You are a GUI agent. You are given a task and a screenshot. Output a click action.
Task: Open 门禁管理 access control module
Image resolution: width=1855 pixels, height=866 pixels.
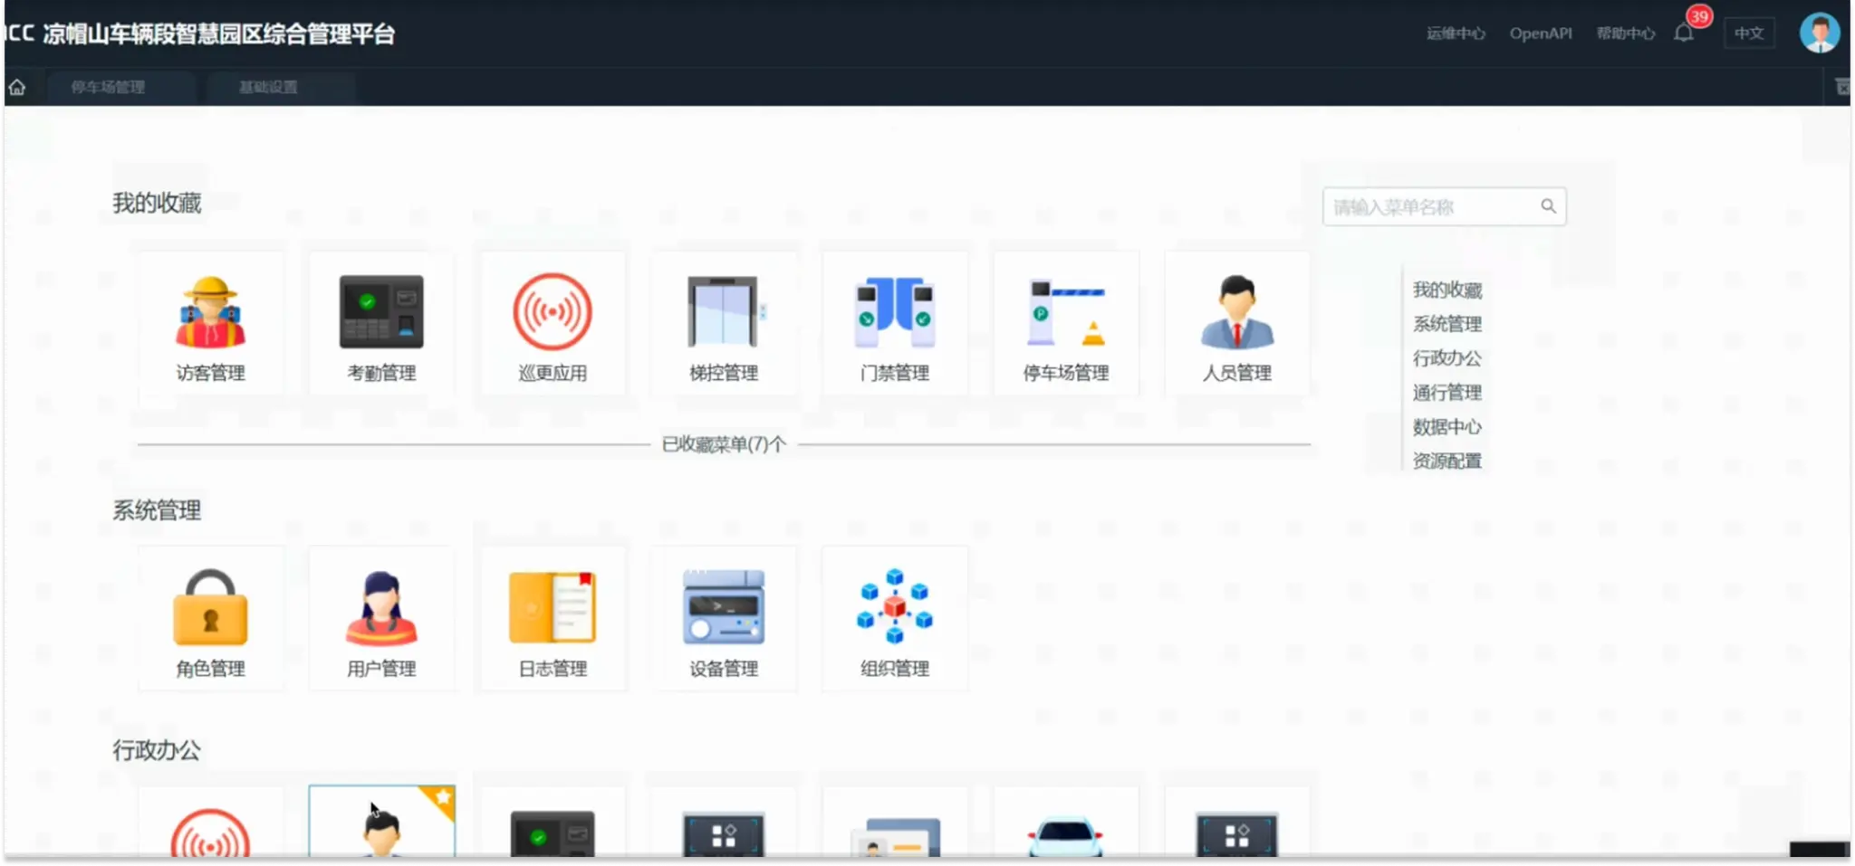tap(895, 324)
